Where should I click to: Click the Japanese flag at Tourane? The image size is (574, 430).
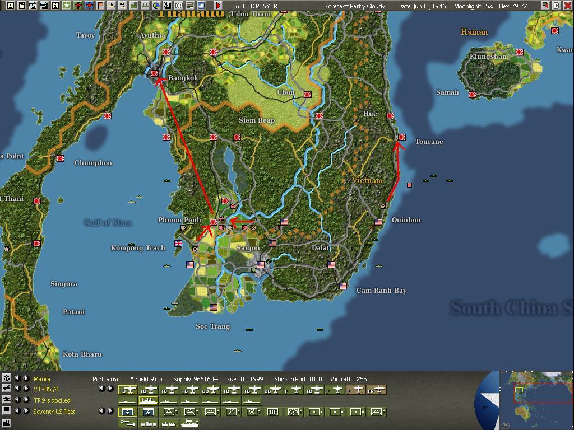[x=402, y=137]
